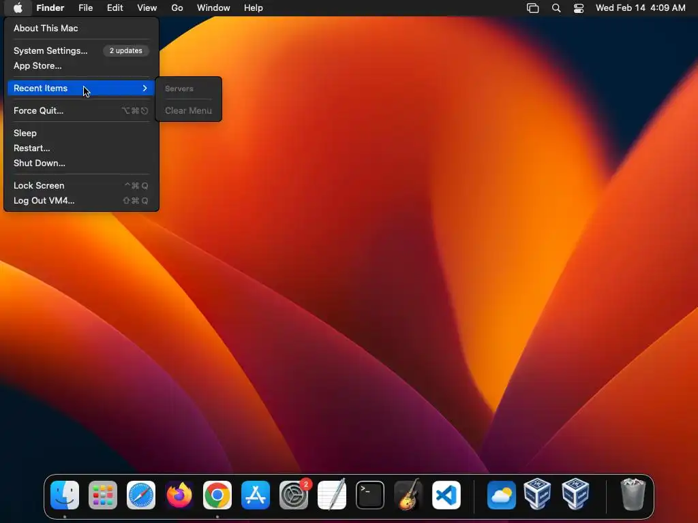Viewport: 698px width, 523px height.
Task: Launch Safari from the Dock
Action: click(x=141, y=495)
